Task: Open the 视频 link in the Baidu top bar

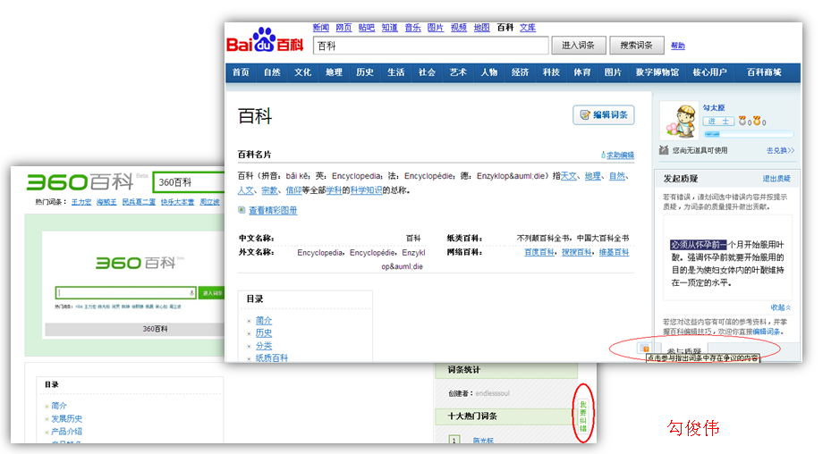Action: [458, 28]
